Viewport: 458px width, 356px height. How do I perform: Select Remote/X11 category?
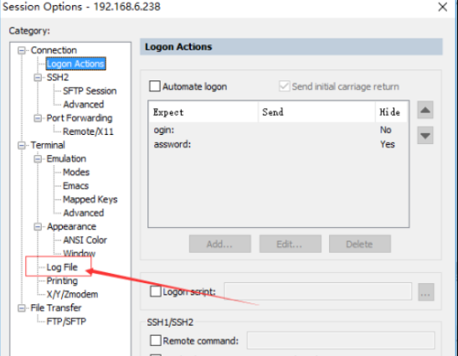(88, 132)
